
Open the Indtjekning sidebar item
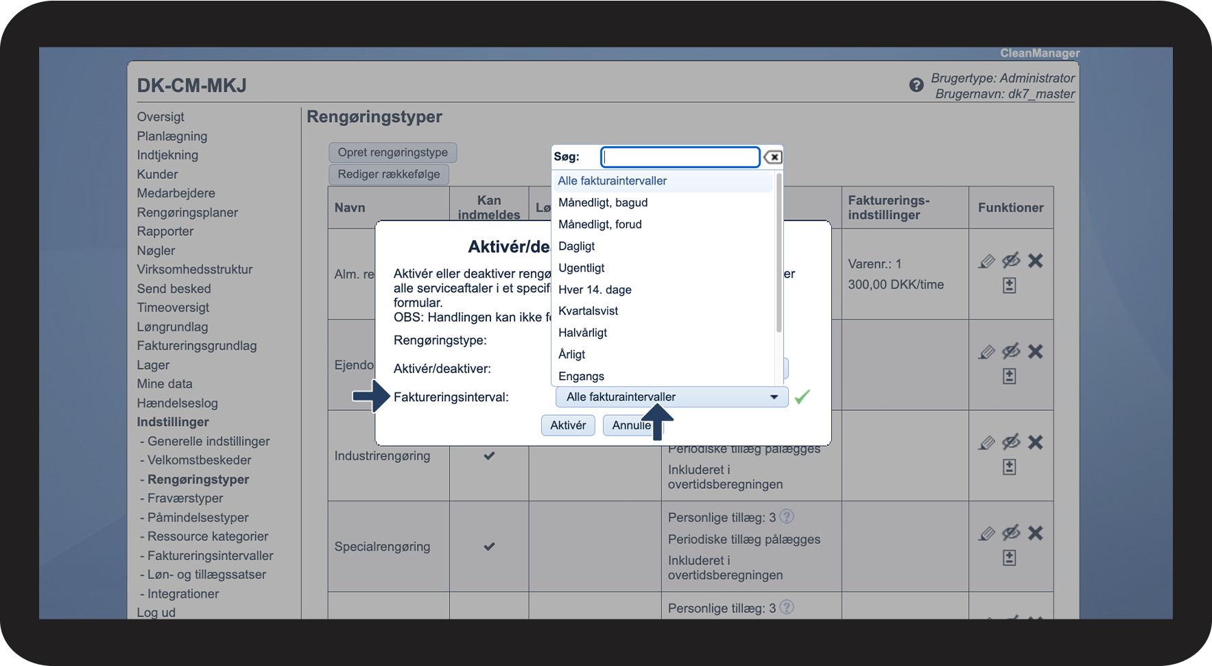coord(167,155)
